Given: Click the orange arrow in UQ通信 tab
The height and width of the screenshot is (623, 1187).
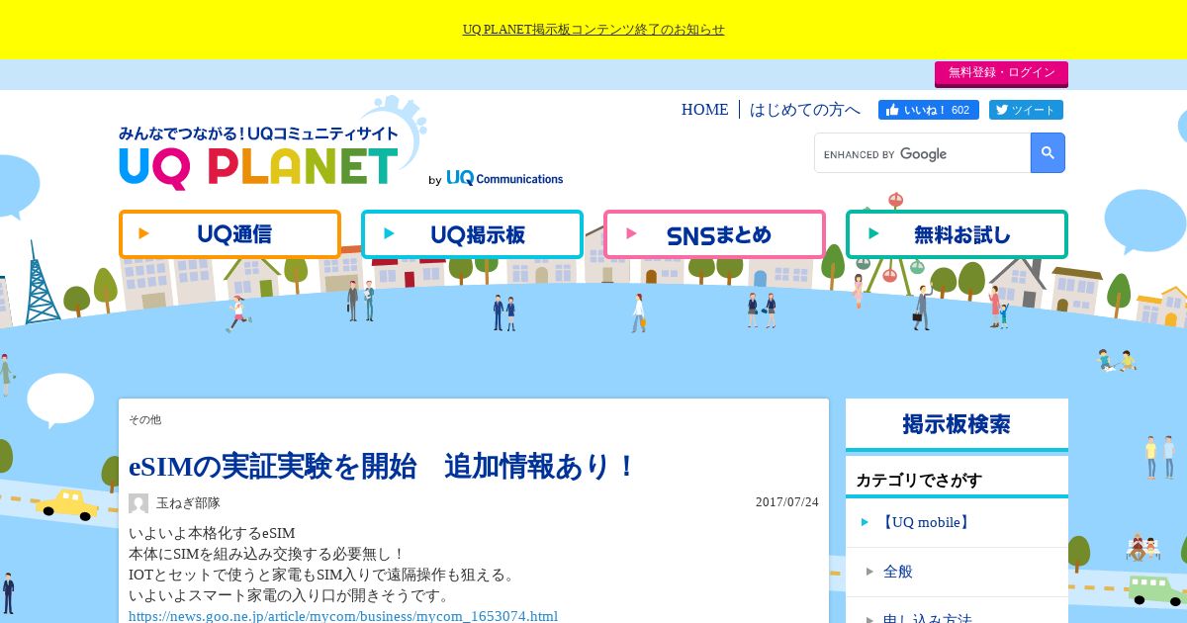Looking at the screenshot, I should [x=144, y=234].
